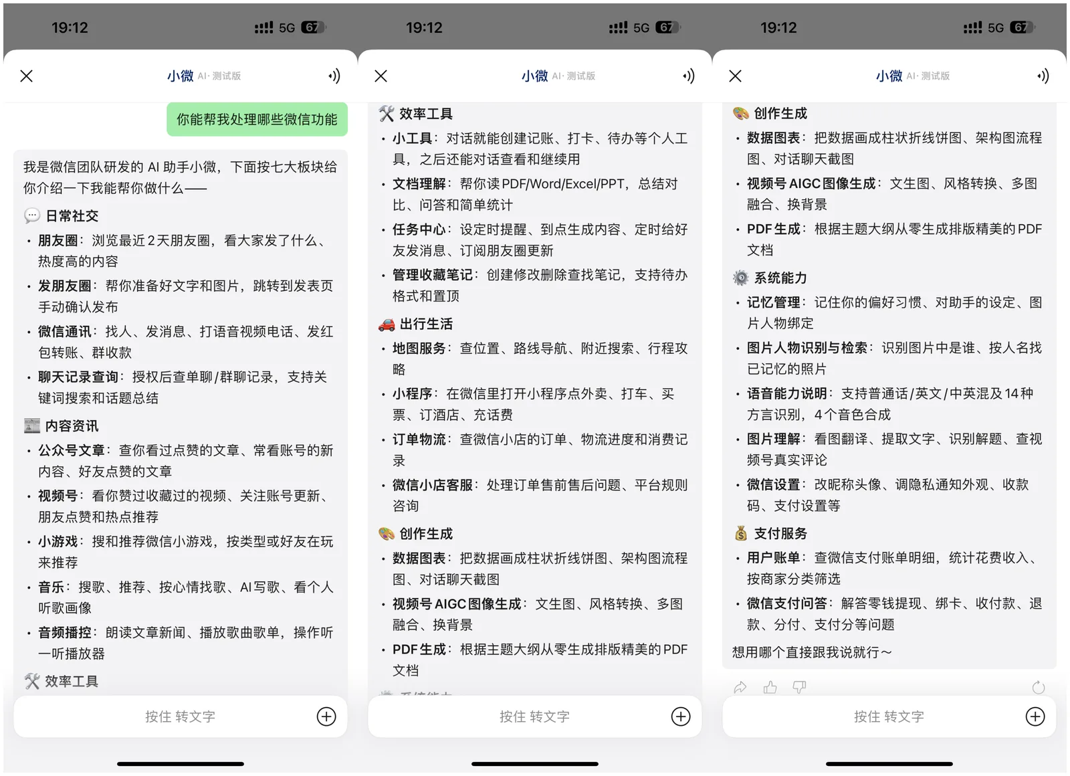1070x776 pixels.
Task: Select the 视频号 bullet under 内容资讯
Action: [181, 506]
